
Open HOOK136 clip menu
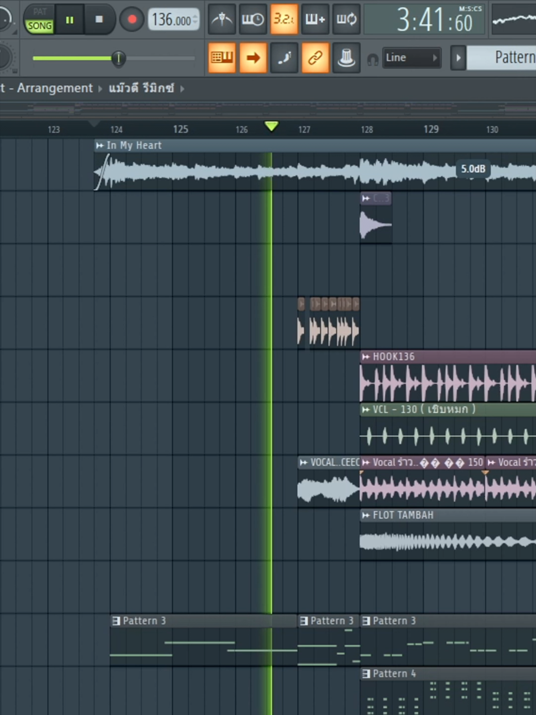pos(366,357)
